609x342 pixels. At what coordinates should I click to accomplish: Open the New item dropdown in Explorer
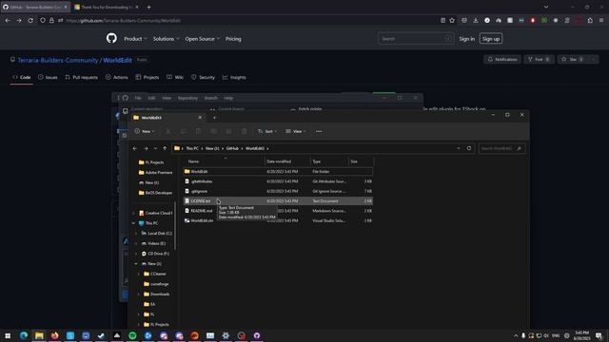click(x=145, y=131)
